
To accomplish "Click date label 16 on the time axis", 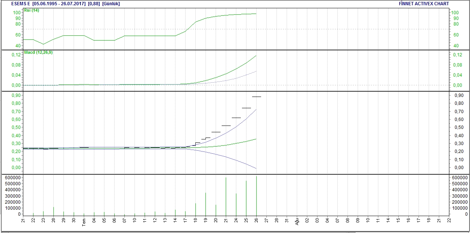I will [408, 220].
